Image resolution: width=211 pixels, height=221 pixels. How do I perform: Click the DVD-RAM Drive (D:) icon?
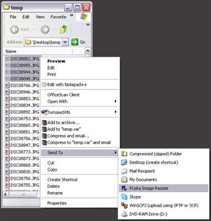tap(124, 214)
